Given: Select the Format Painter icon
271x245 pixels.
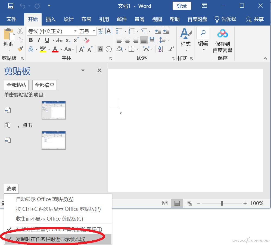Looking at the screenshot, I should 20,49.
